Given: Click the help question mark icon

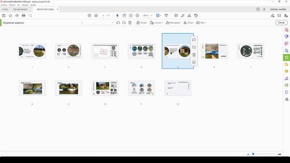Looking at the screenshot, I should [258, 9].
